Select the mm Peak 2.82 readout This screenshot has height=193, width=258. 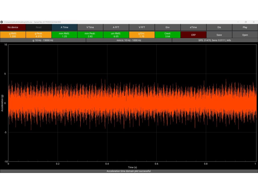click(x=90, y=35)
